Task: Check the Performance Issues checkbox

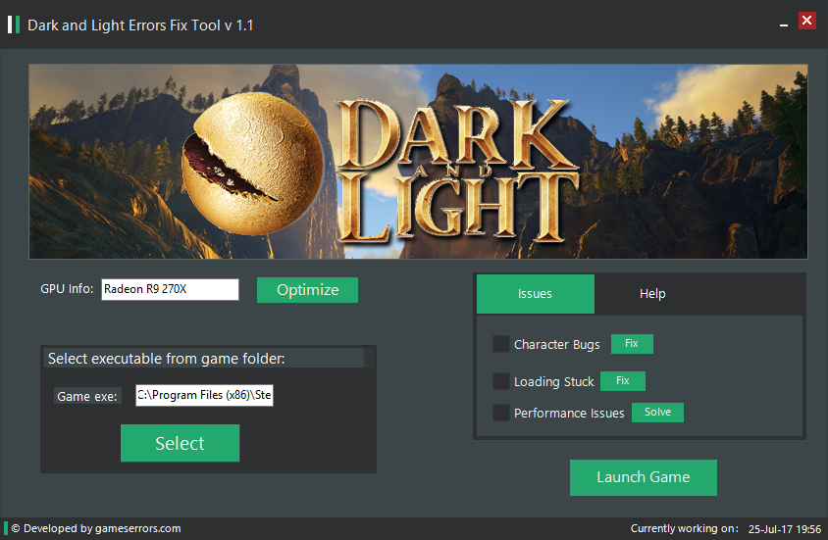Action: coord(500,413)
